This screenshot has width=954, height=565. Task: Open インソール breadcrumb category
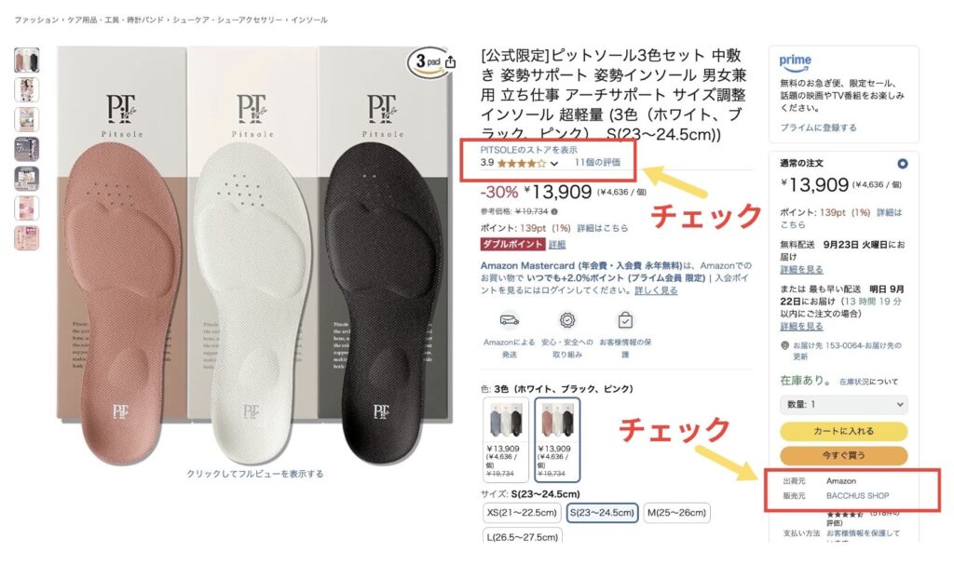pos(309,20)
